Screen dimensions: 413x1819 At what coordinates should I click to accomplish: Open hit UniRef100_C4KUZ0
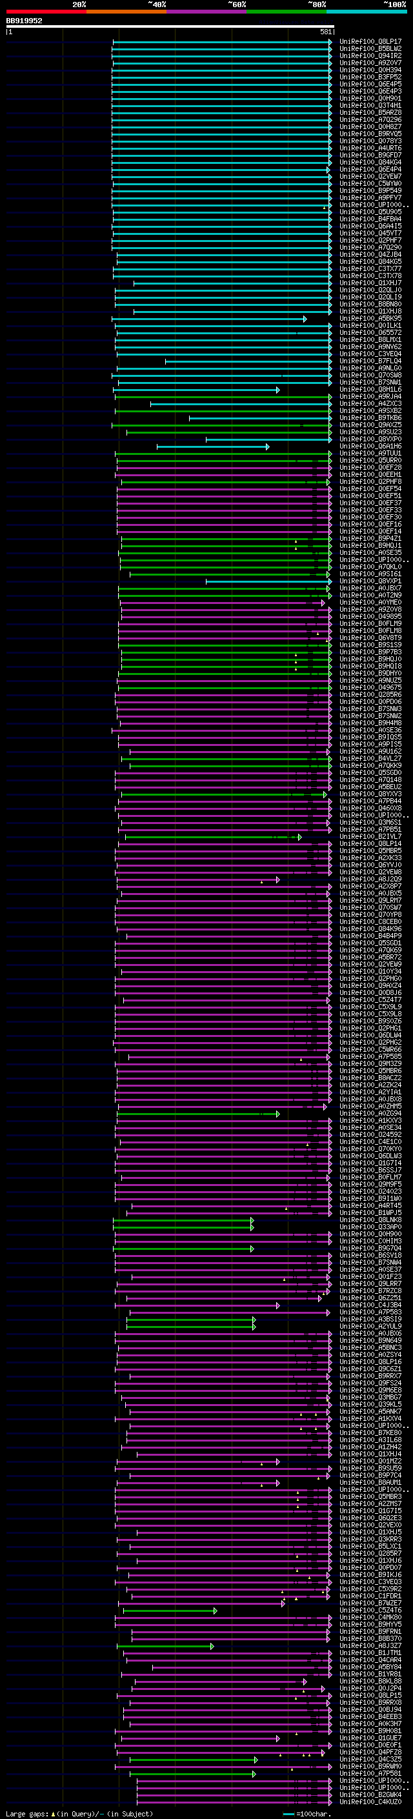(x=370, y=1802)
